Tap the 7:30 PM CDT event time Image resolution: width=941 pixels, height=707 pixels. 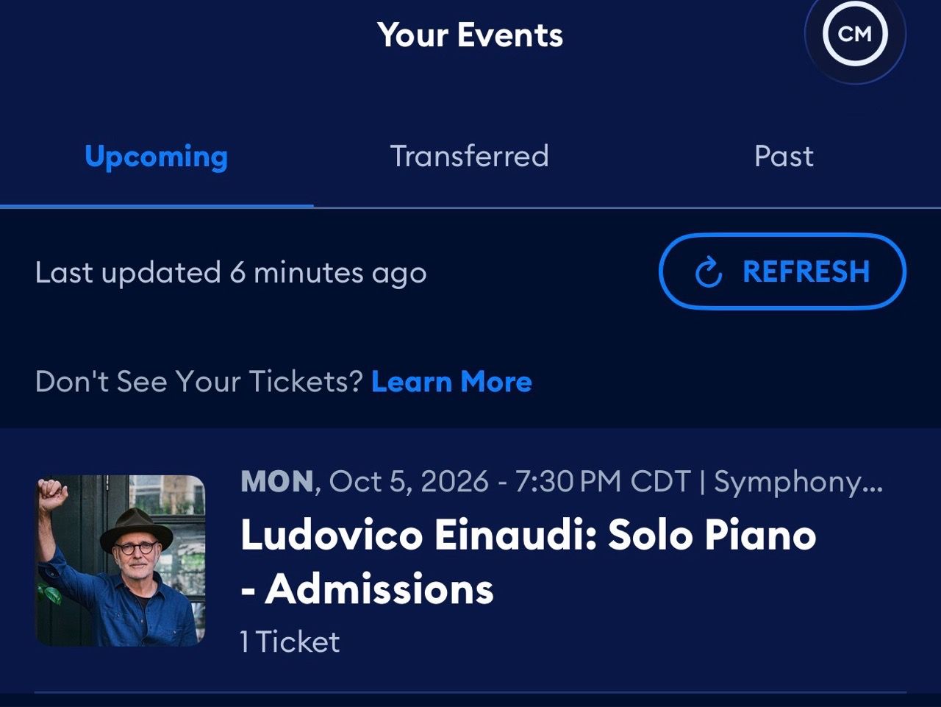point(603,482)
